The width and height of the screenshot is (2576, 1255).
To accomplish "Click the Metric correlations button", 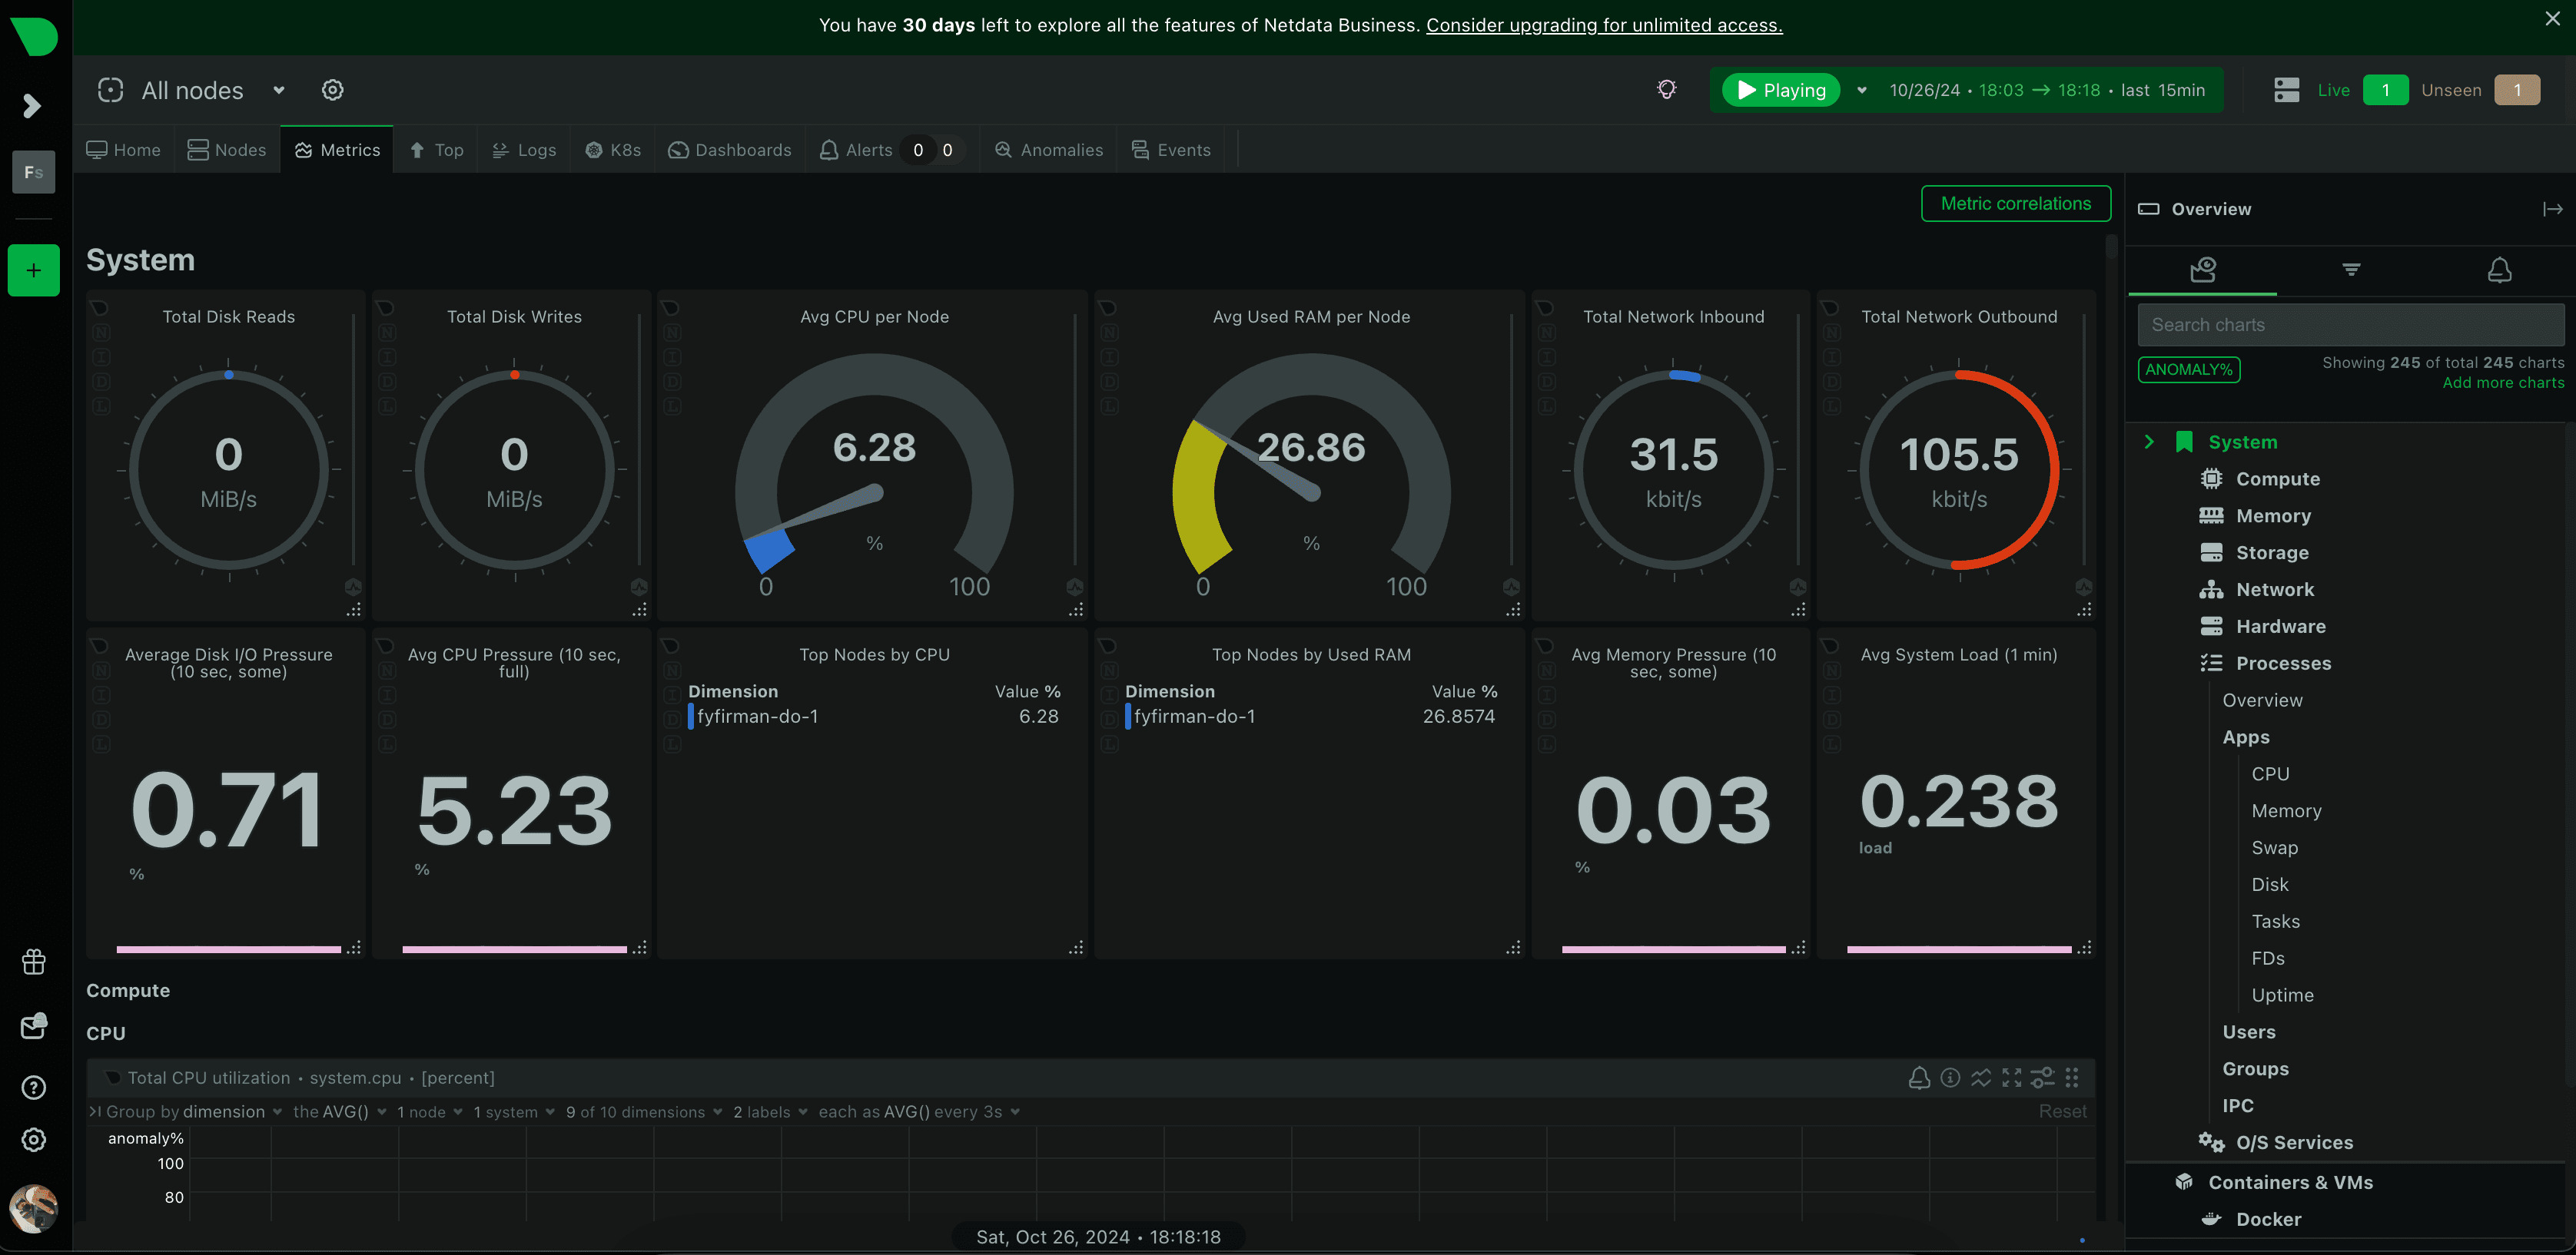I will [2015, 204].
